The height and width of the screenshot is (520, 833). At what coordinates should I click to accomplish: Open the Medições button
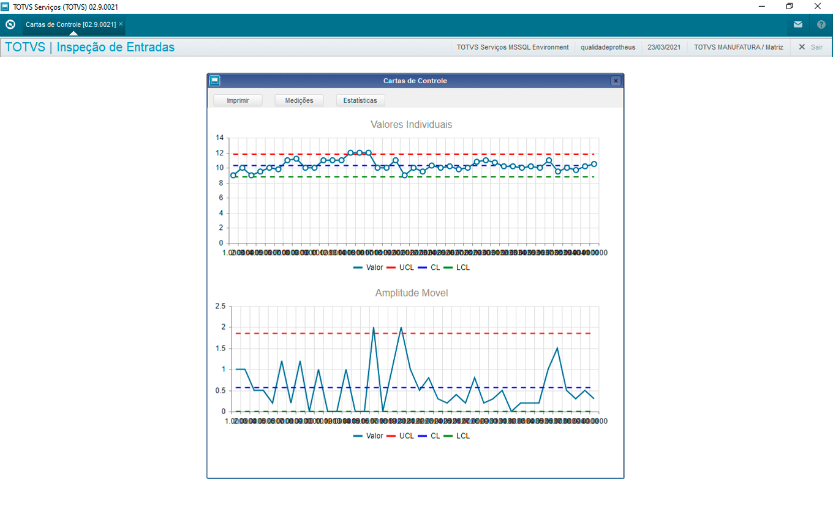click(x=299, y=100)
